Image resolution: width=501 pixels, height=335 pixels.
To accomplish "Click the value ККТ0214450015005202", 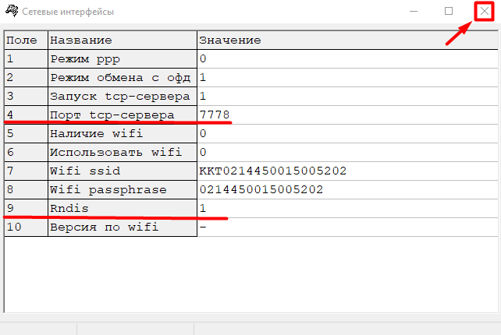I will coord(347,171).
